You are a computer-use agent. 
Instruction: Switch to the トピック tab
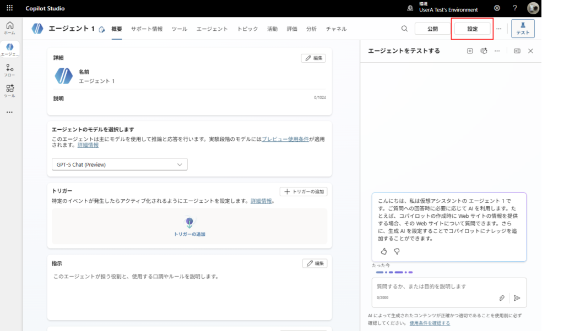247,29
